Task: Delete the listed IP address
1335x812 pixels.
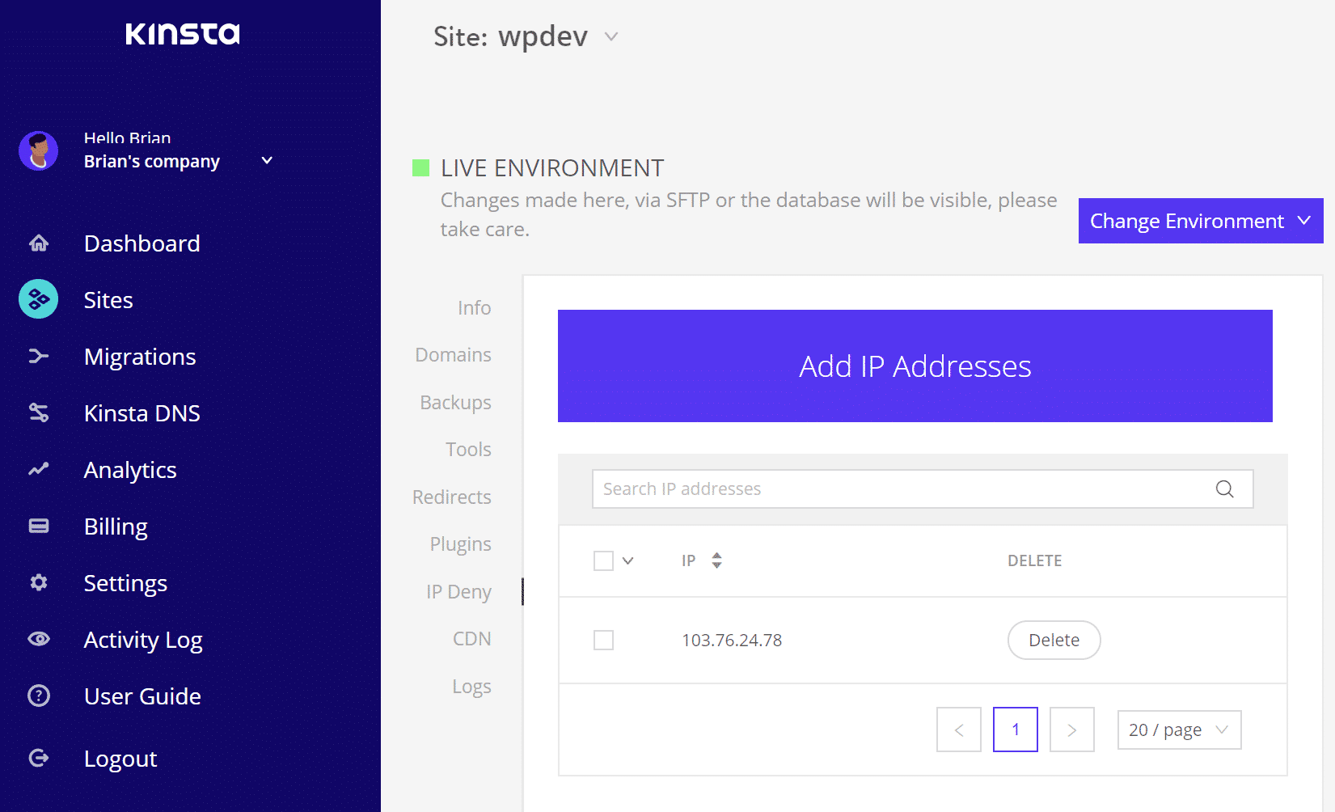Action: point(1053,640)
